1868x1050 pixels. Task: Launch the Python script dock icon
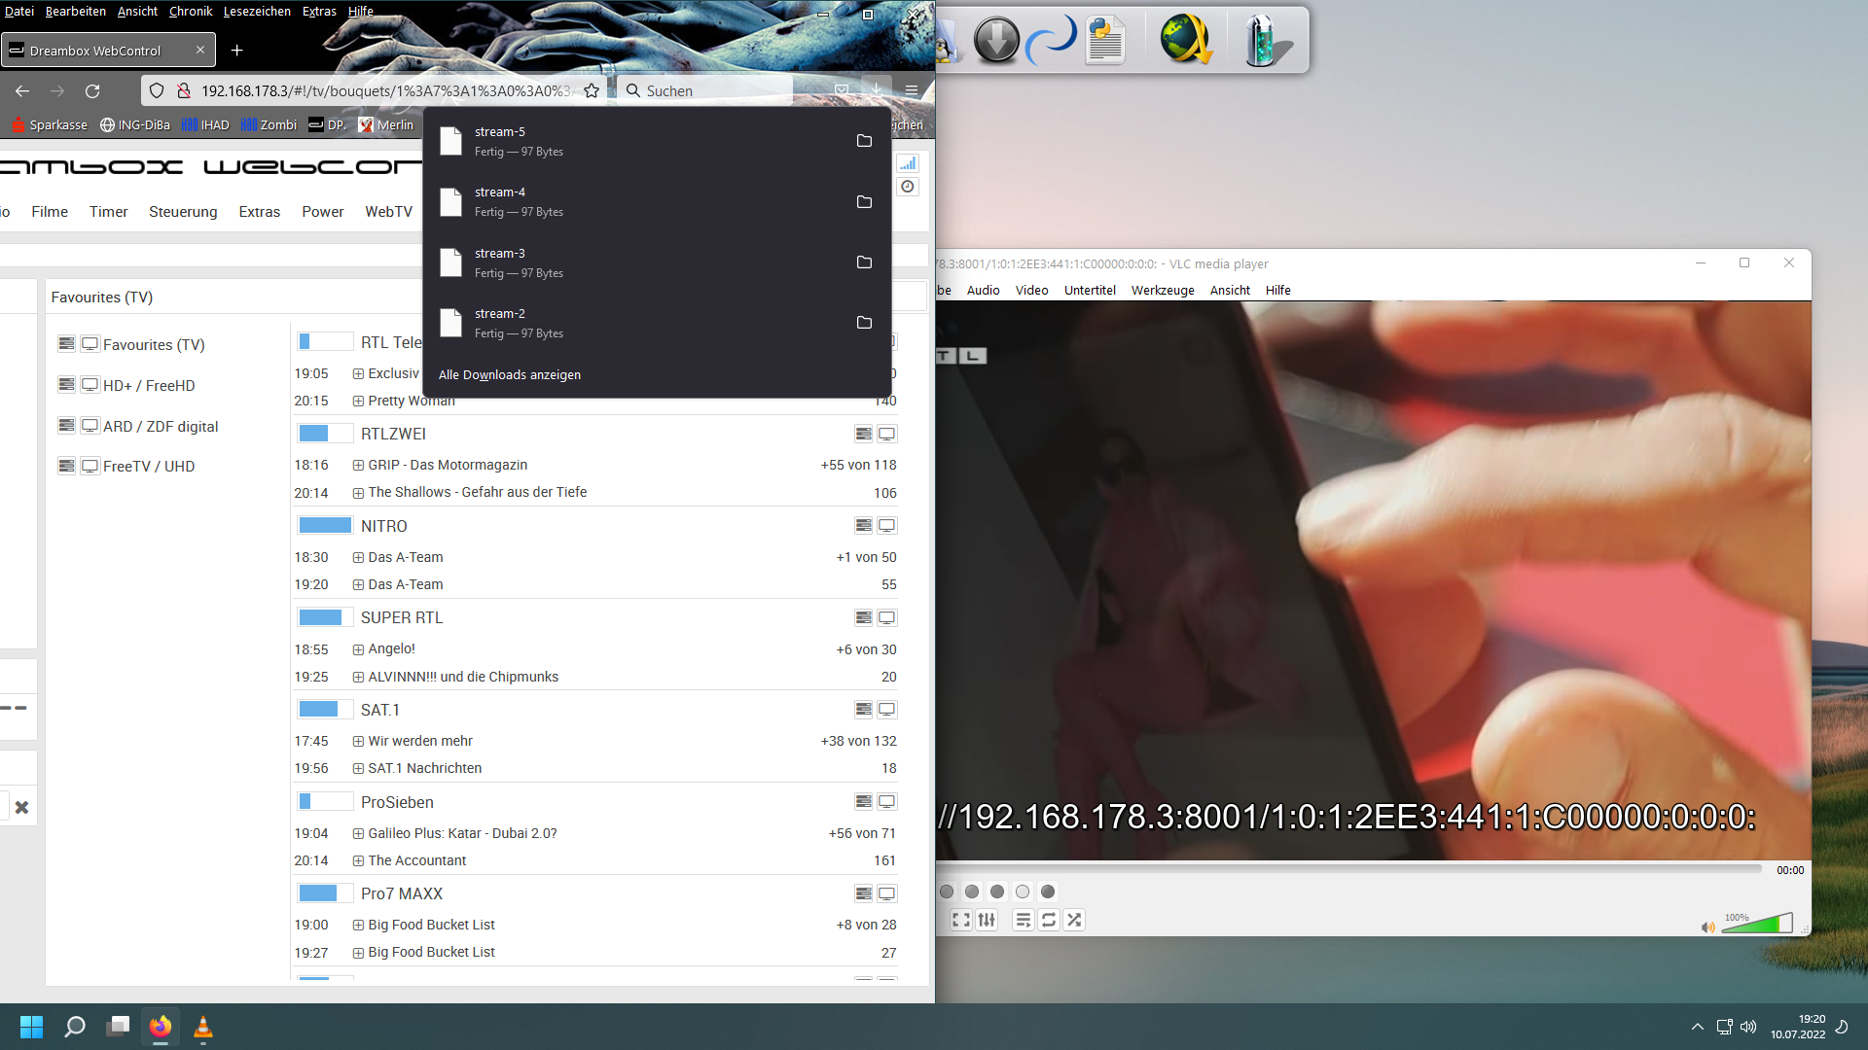pos(1106,40)
